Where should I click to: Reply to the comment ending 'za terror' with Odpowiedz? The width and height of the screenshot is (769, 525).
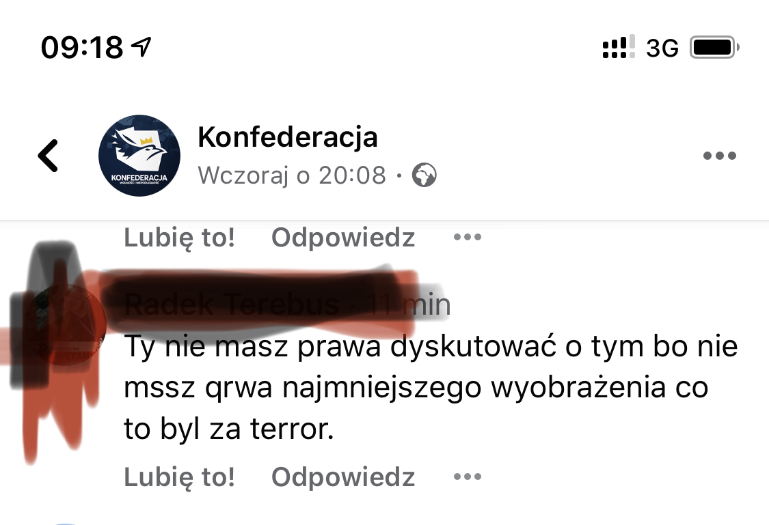(343, 477)
